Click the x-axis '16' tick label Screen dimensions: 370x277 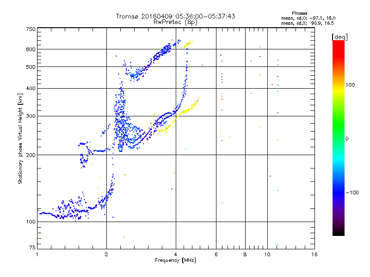click(x=314, y=254)
